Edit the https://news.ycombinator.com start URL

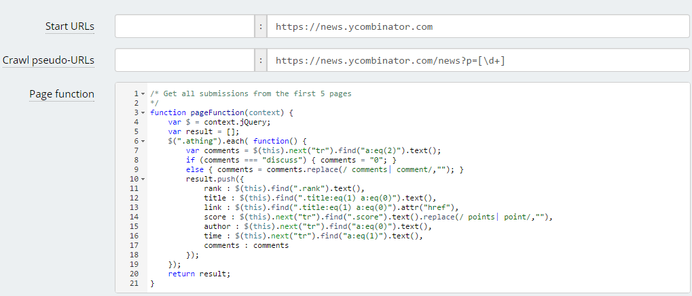click(x=478, y=26)
